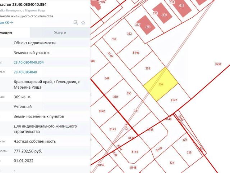Select parcel 351 on the map
Screen dimensions: 230x173
coord(136,111)
